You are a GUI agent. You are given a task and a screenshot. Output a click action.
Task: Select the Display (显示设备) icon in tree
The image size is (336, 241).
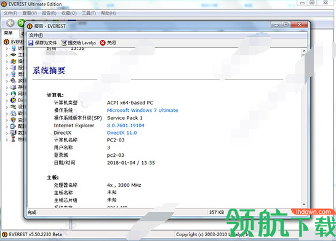(14, 74)
